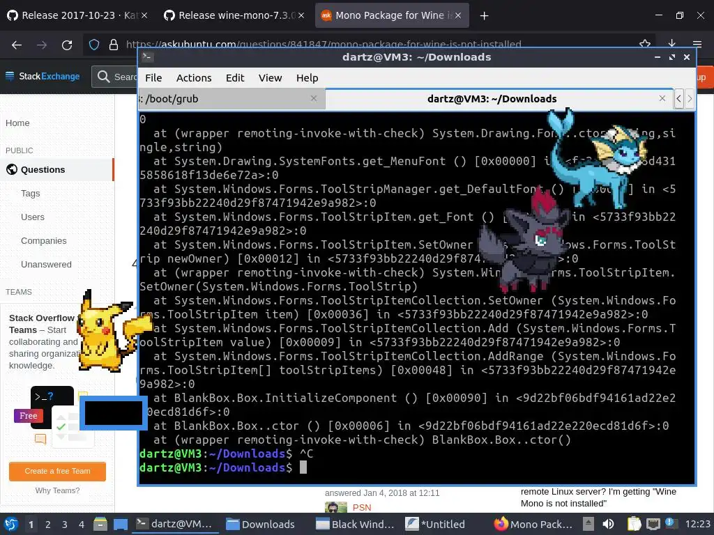Click the StackExchange logo
Screen dimensions: 714x535
coord(43,76)
